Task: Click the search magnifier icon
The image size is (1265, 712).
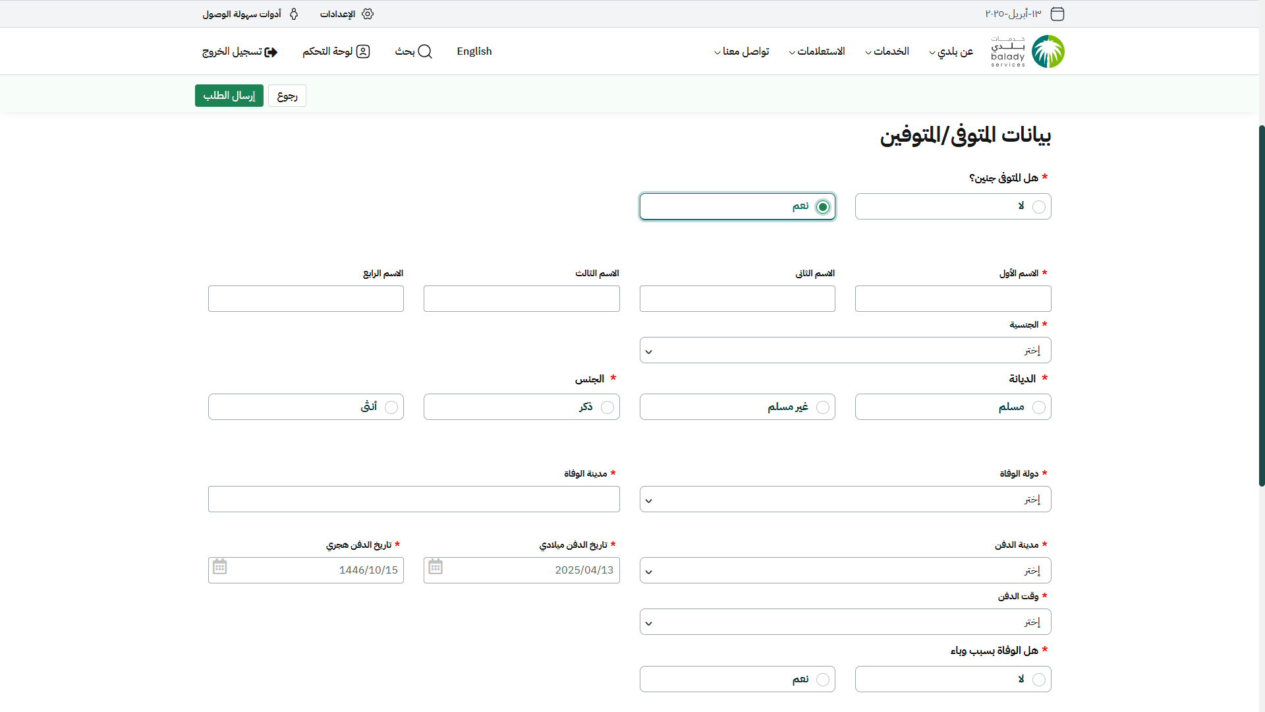Action: point(425,51)
